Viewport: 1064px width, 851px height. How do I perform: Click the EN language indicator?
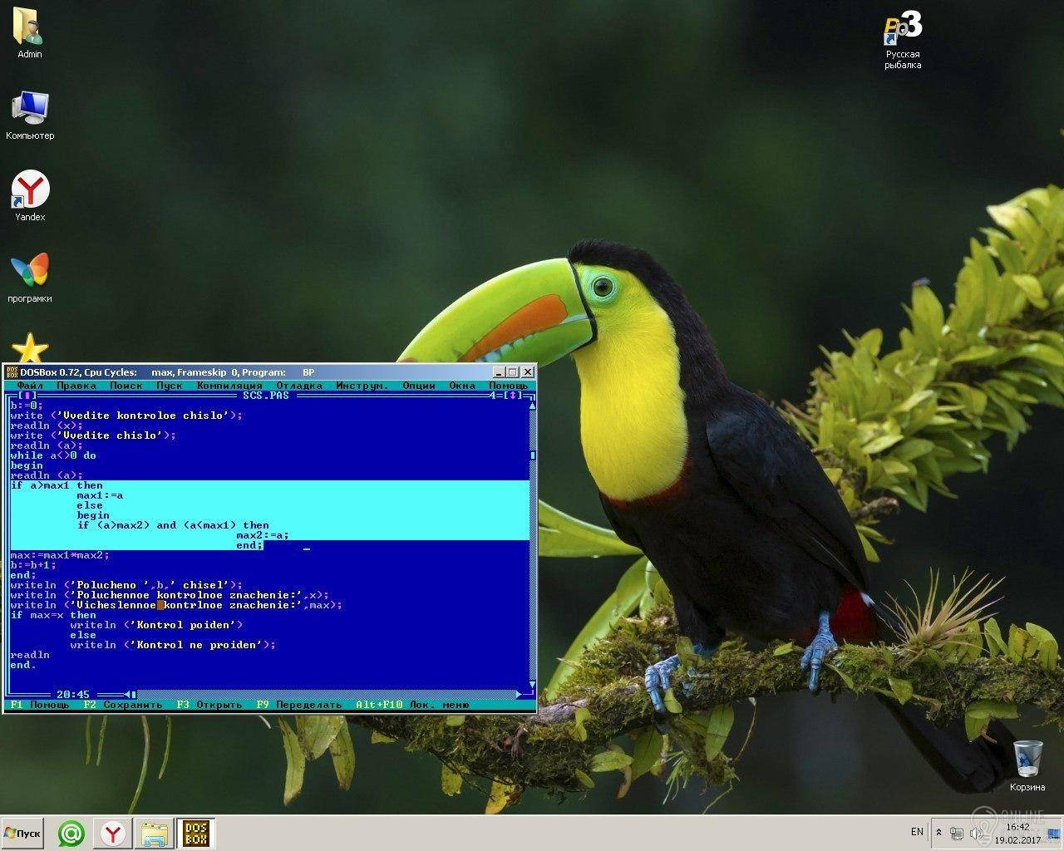coord(917,832)
